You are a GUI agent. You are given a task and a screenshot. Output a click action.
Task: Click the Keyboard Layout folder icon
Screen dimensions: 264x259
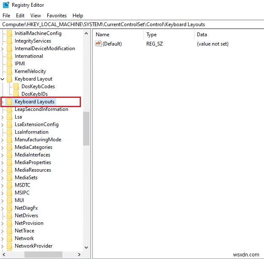click(x=9, y=79)
